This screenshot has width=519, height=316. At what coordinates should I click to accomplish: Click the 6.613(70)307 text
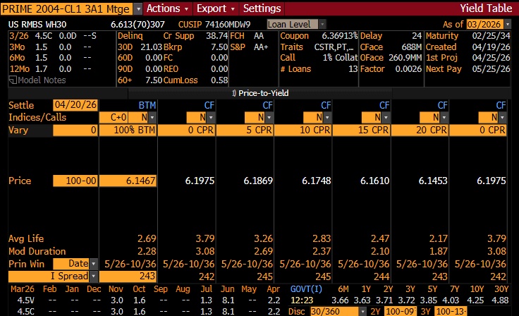tap(138, 25)
